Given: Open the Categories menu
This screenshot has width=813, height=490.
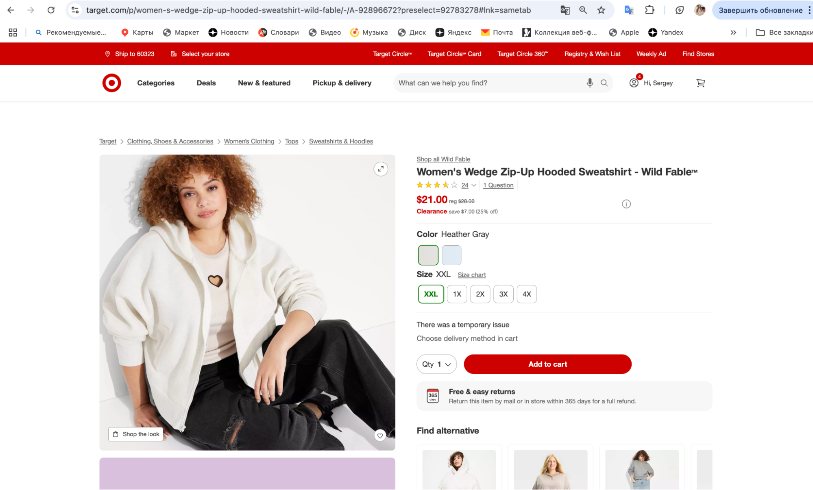Looking at the screenshot, I should click(156, 83).
